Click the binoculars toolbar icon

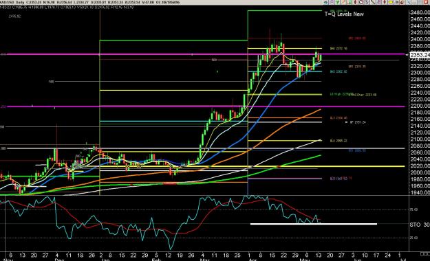pos(397,2)
